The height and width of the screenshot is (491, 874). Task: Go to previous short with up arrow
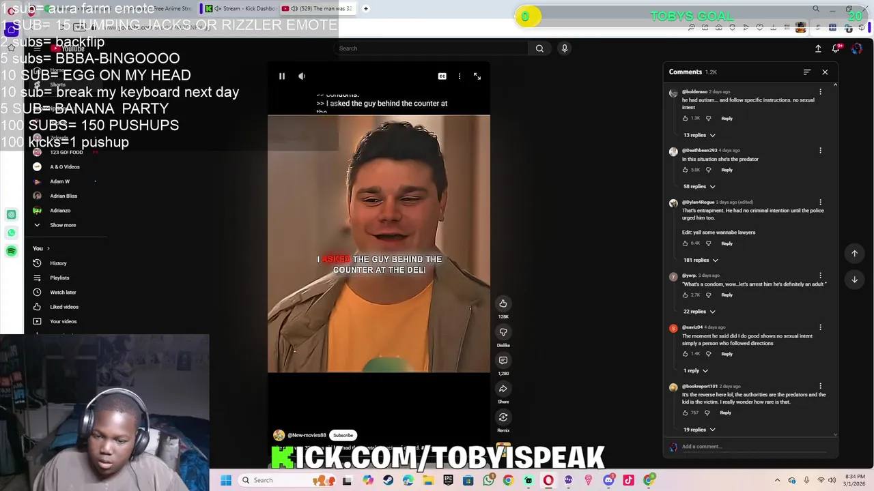(854, 254)
